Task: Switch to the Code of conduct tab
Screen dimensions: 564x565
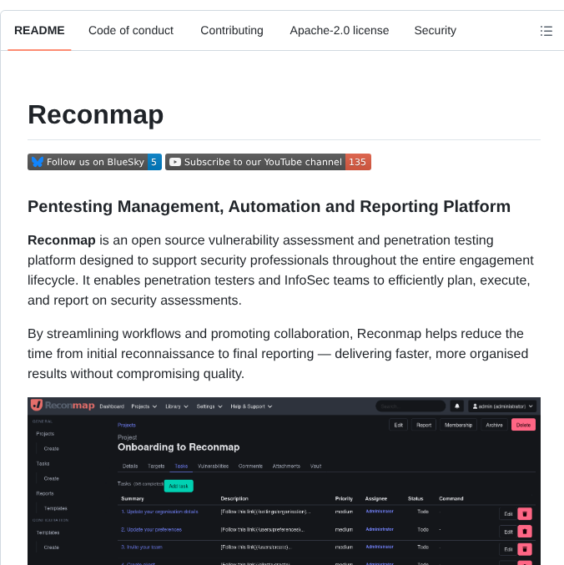Action: [x=131, y=31]
